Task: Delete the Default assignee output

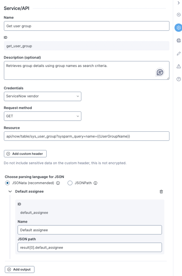Action: tap(161, 192)
